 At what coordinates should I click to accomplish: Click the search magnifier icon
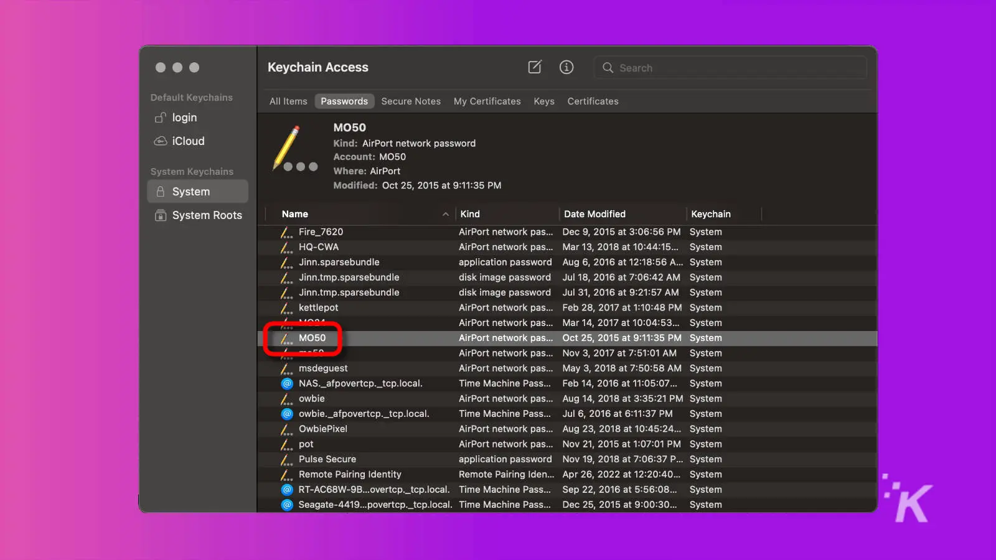(x=608, y=68)
